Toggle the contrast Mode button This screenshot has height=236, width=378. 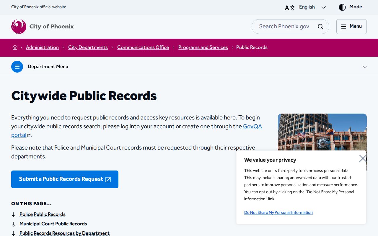pyautogui.click(x=350, y=7)
